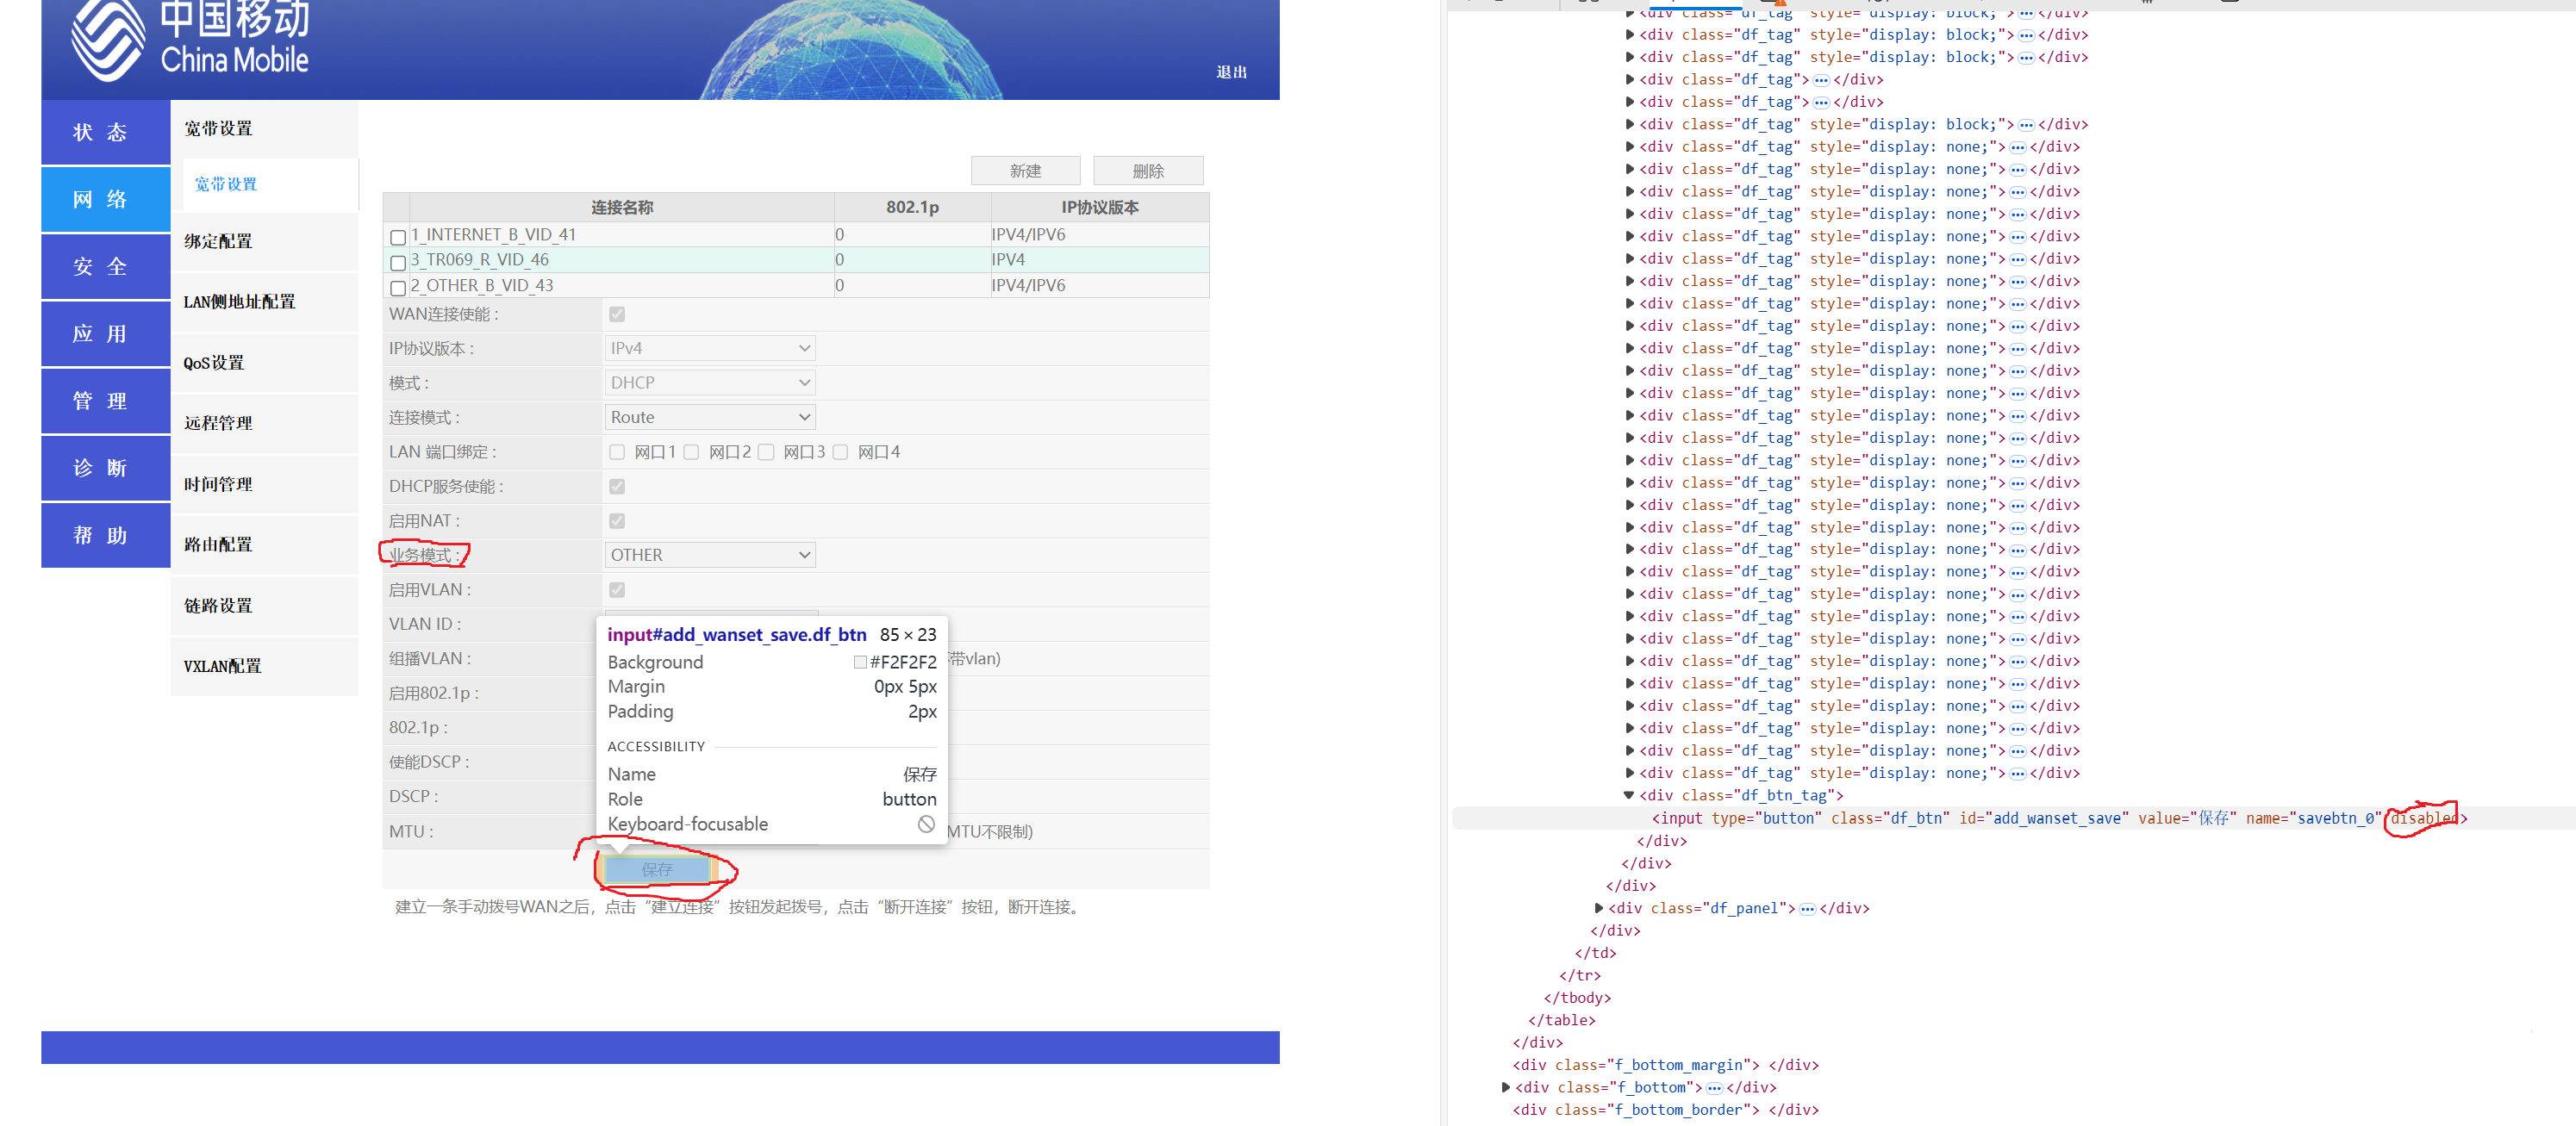The height and width of the screenshot is (1126, 2576).
Task: Click the #F2F2F2 background color swatch
Action: pyautogui.click(x=860, y=662)
